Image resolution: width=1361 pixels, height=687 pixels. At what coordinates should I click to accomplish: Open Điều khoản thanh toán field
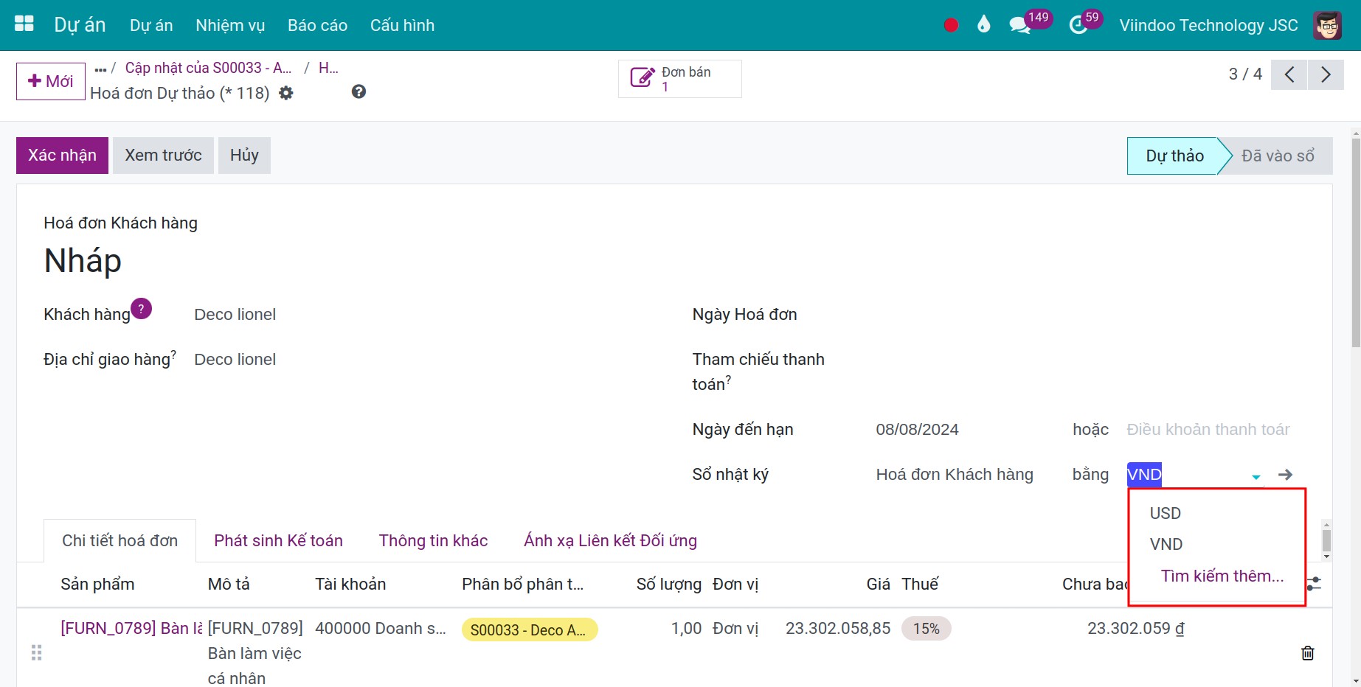click(x=1208, y=430)
